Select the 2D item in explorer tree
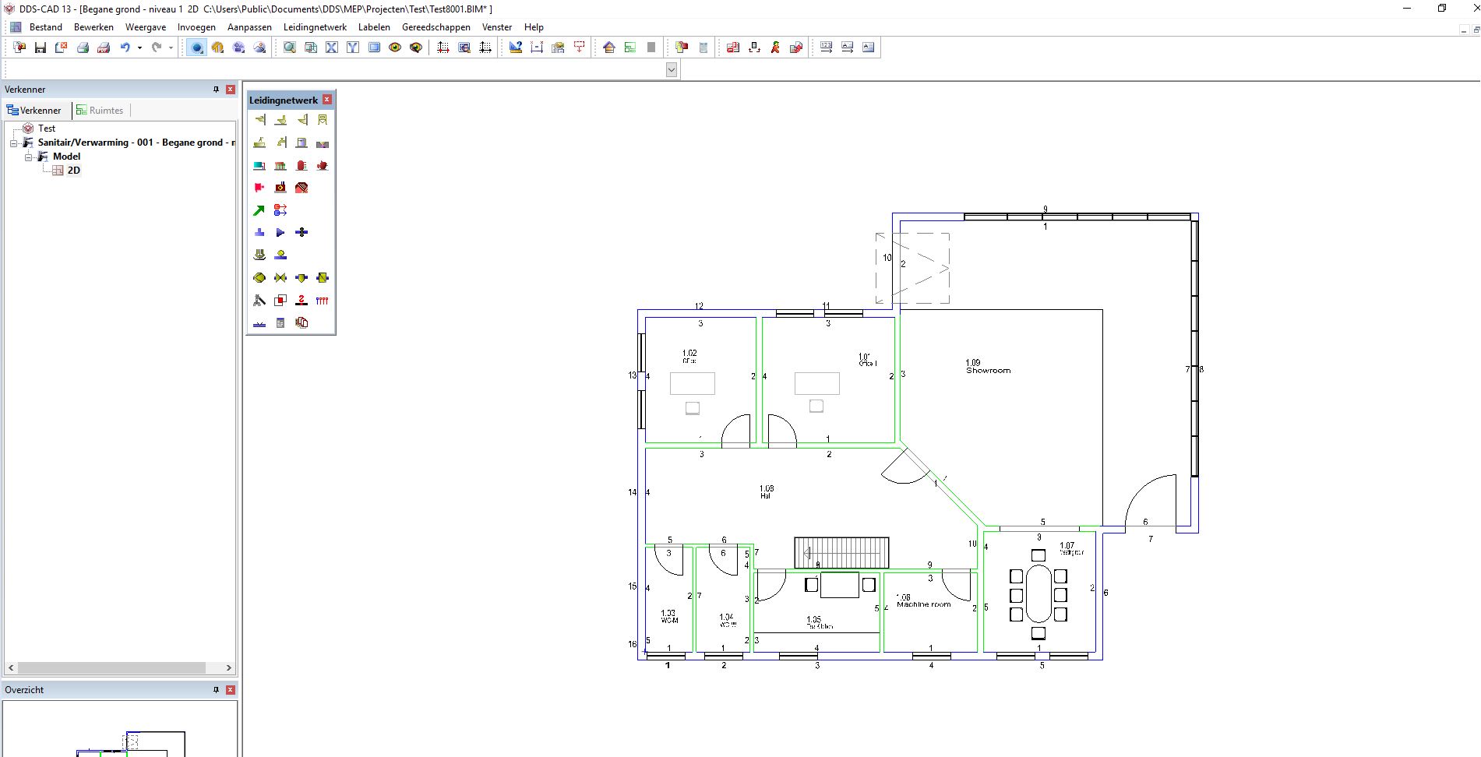The height and width of the screenshot is (757, 1481). (x=73, y=171)
